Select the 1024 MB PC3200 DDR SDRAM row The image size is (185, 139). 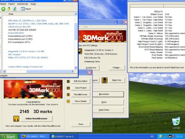pyautogui.click(x=22, y=30)
